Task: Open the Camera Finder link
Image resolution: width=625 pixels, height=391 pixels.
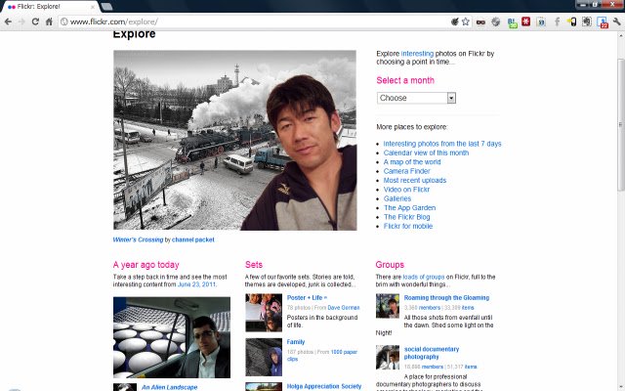Action: 406,171
